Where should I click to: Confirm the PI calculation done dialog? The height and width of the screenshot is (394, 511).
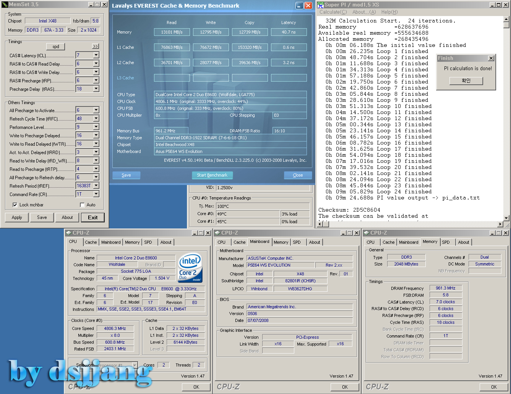466,81
